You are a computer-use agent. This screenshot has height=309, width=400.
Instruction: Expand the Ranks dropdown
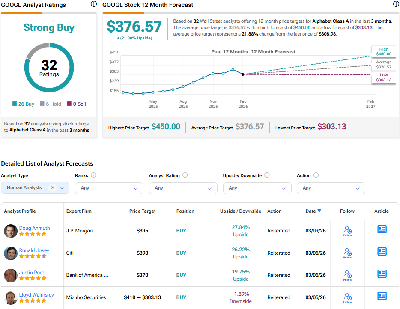(109, 188)
